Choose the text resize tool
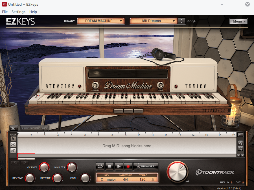Viewport: 254px width, 190px height. (x=13, y=151)
